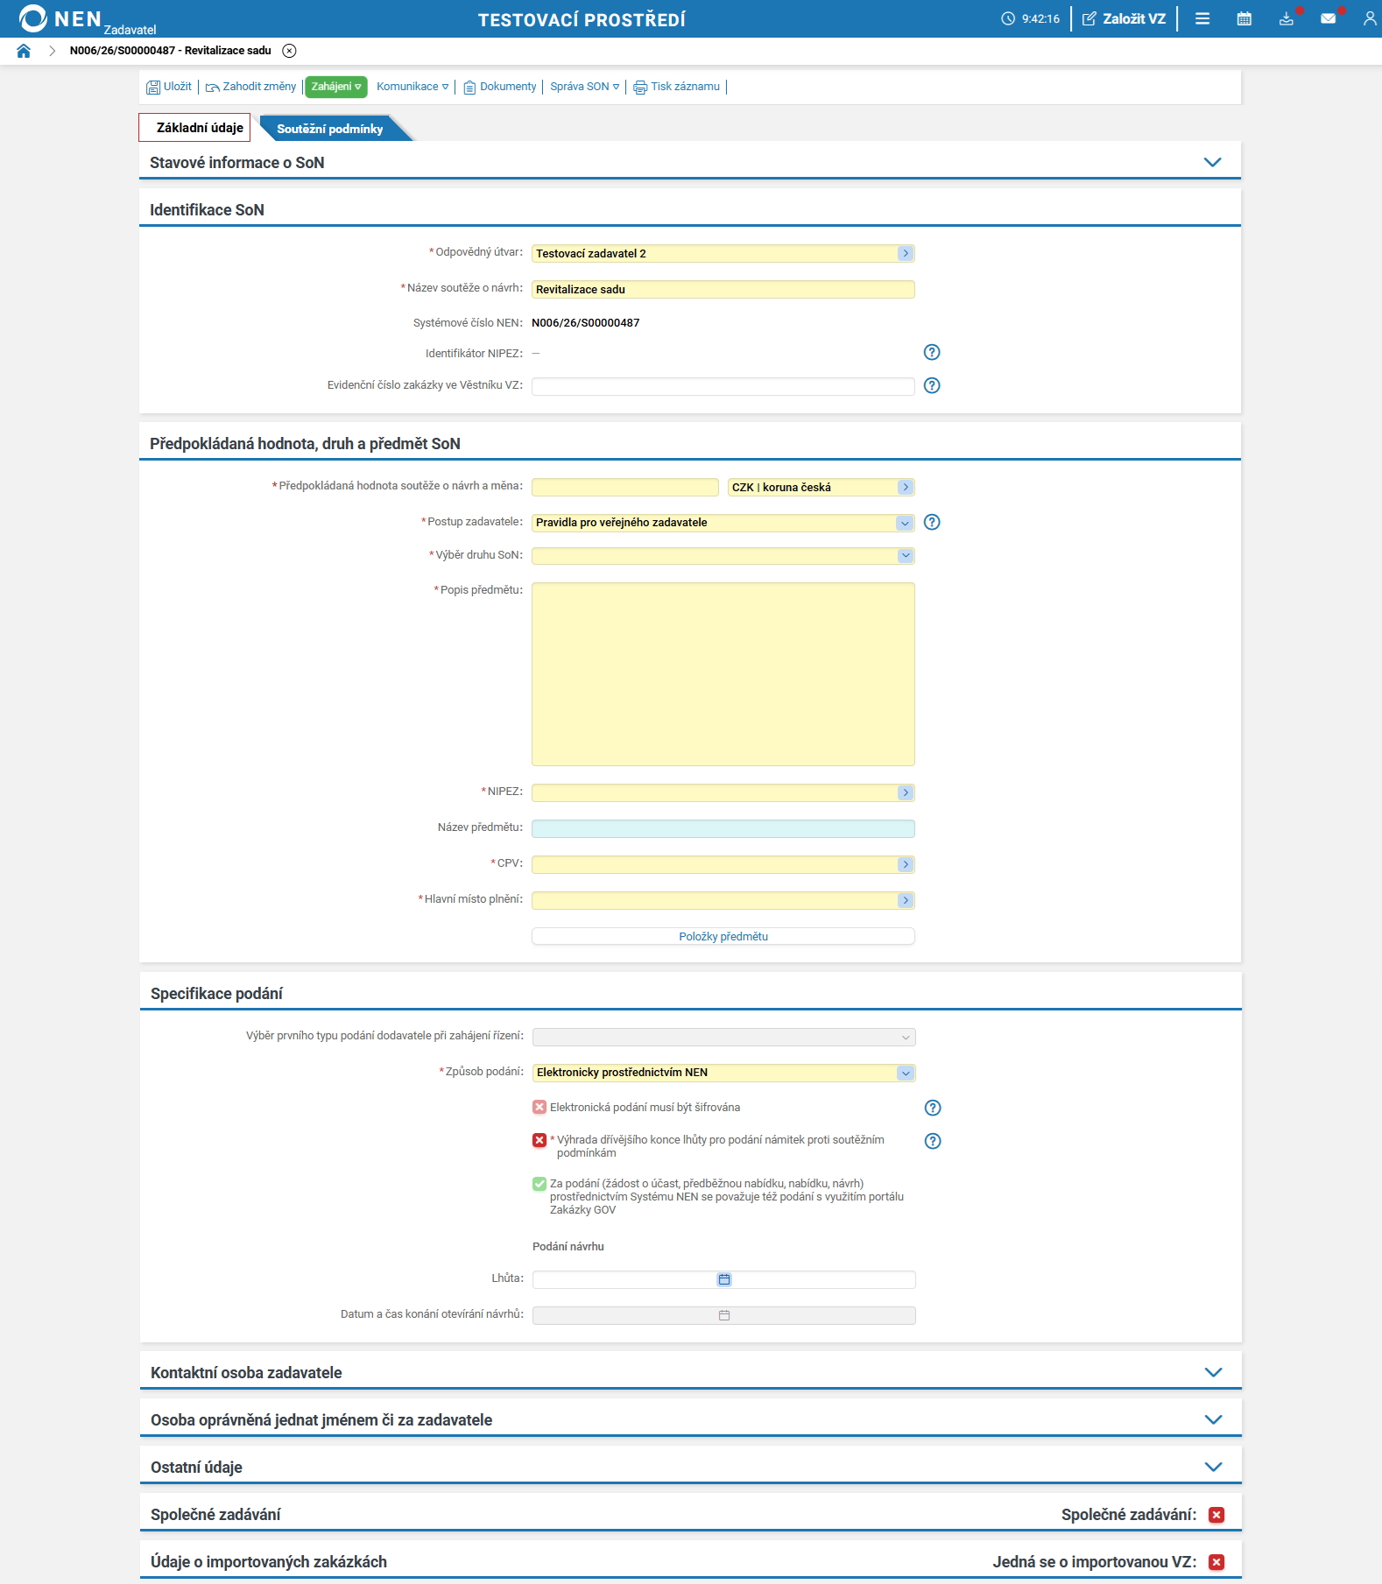Show help for Evidenční číslo zakázky
This screenshot has width=1382, height=1584.
pyautogui.click(x=932, y=385)
